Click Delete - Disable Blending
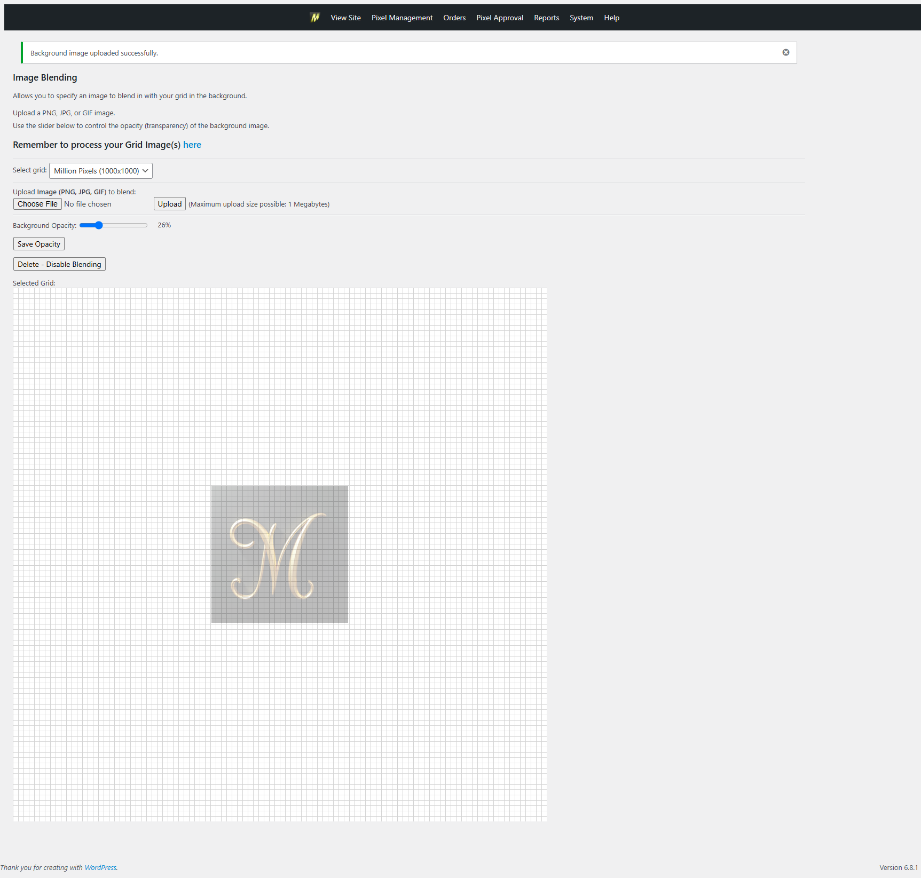Viewport: 921px width, 878px height. tap(59, 264)
